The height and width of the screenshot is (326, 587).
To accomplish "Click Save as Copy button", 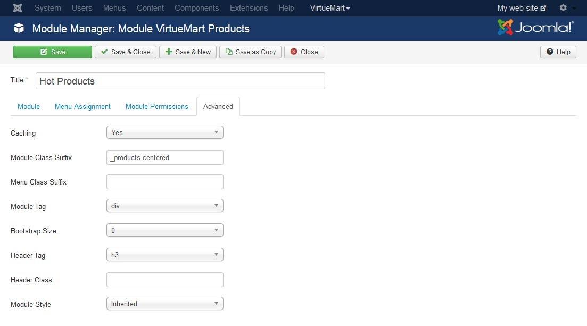I will pos(250,52).
